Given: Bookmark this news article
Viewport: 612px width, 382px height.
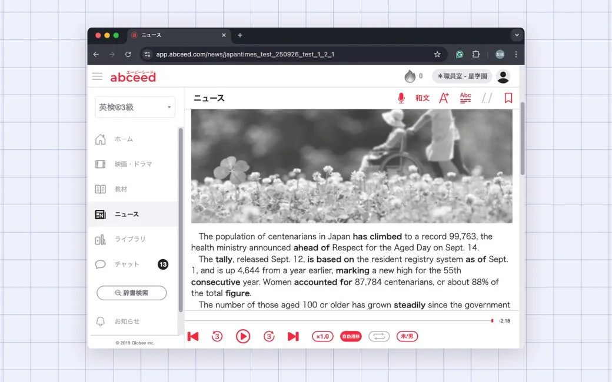Looking at the screenshot, I should [x=508, y=98].
